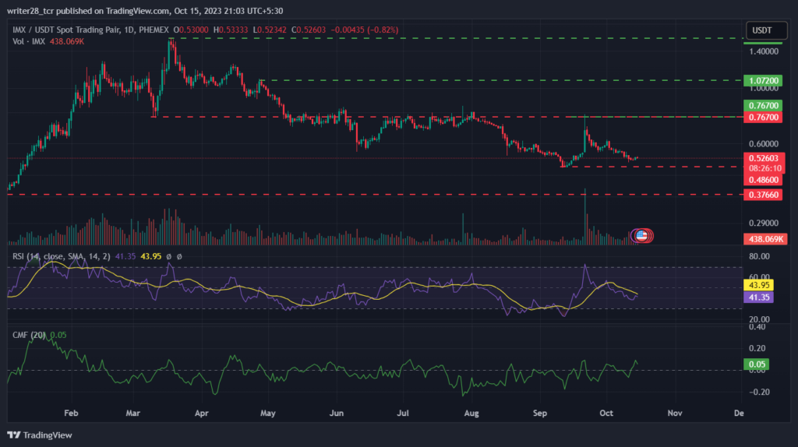The width and height of the screenshot is (798, 447).
Task: Click the 0.60000 price scale label
Action: point(764,144)
